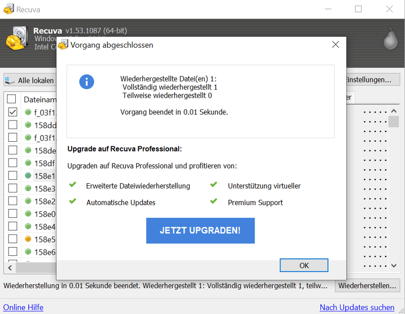Click the scroll-up arrow of the file list
Viewport: 405px width, 314px height.
tap(394, 111)
